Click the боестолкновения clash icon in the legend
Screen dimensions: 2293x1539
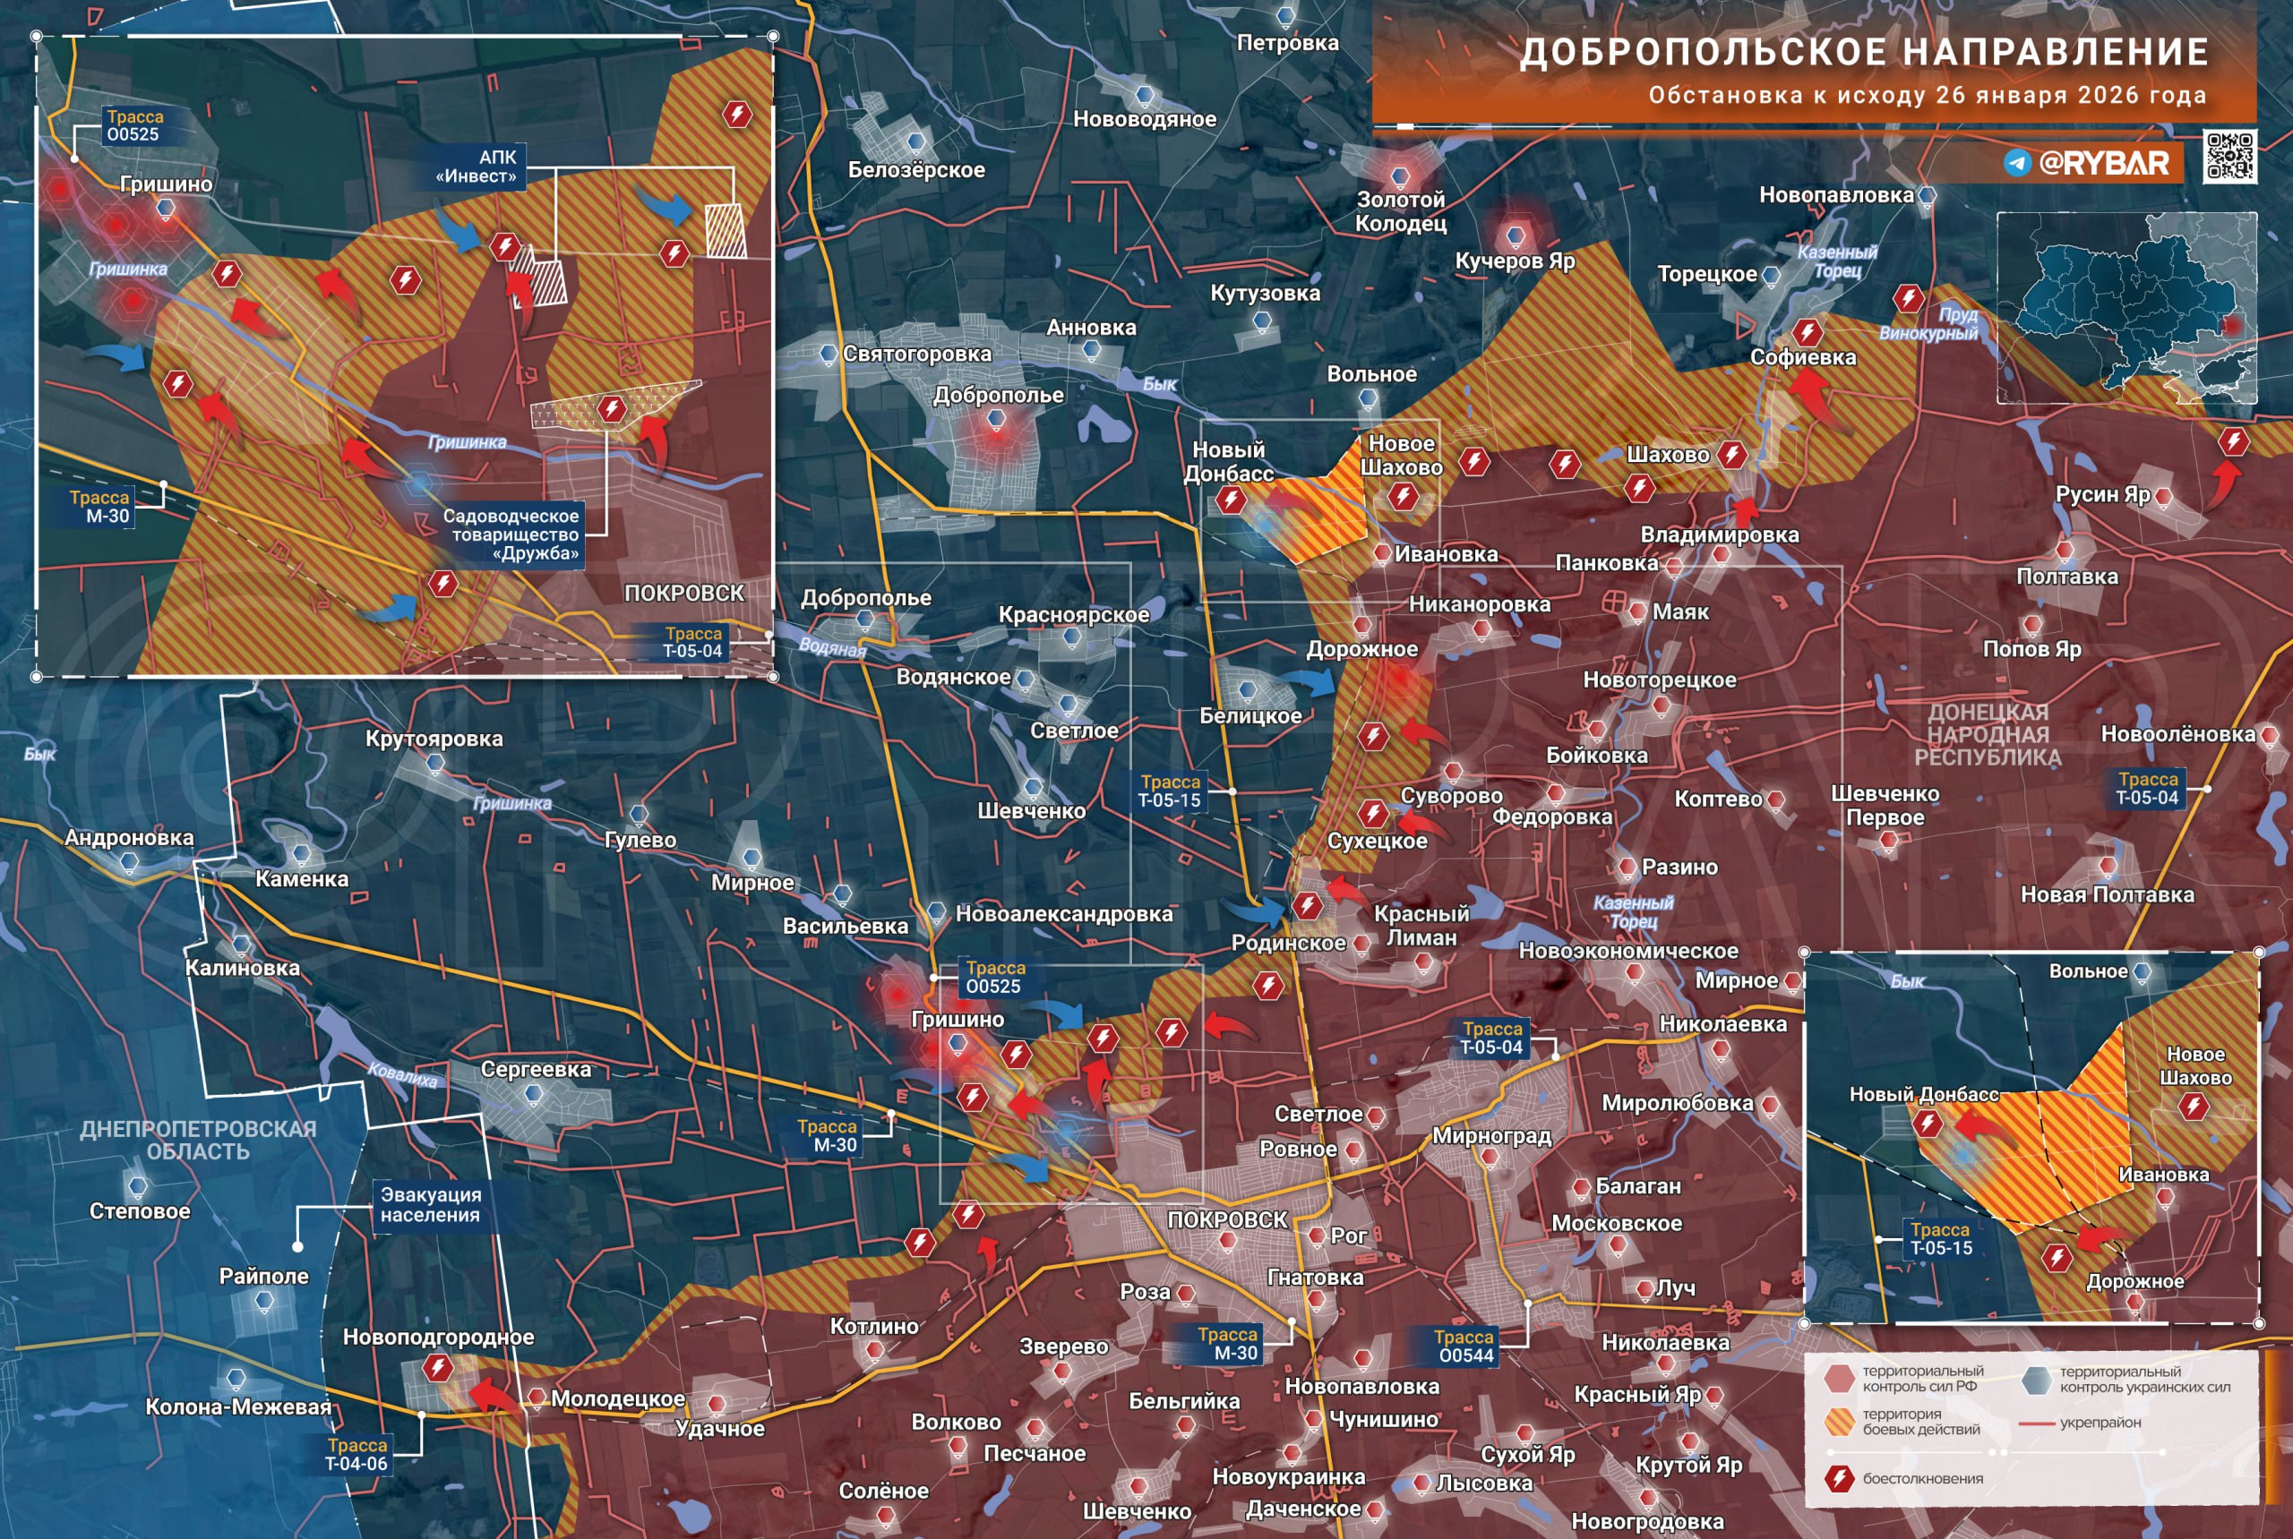pyautogui.click(x=1838, y=1478)
